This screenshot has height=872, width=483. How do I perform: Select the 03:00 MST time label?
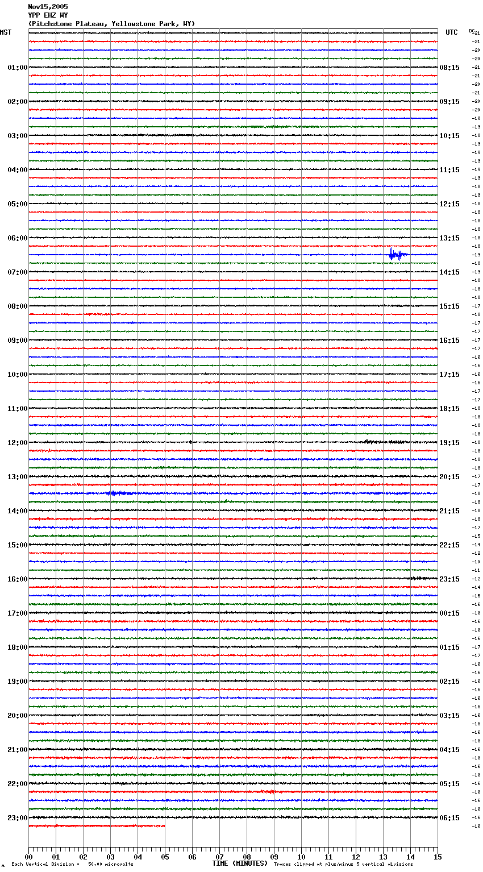coord(18,136)
